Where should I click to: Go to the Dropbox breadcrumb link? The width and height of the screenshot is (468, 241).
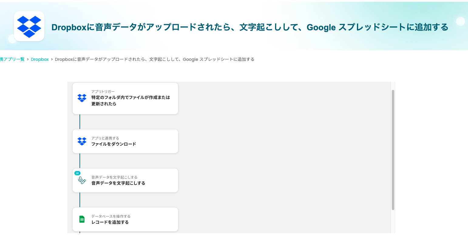[x=40, y=59]
